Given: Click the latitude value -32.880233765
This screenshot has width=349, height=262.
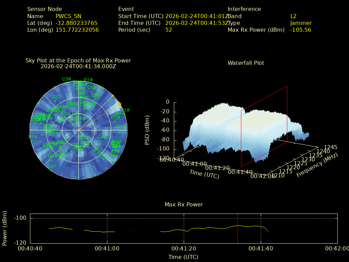Looking at the screenshot, I should (x=76, y=23).
